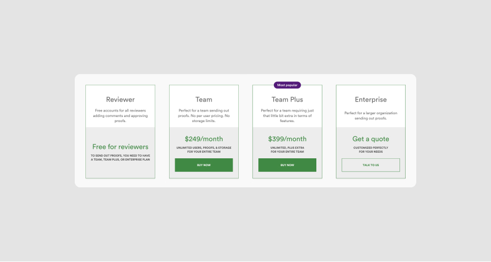Select the Team Plus plan heading
The width and height of the screenshot is (491, 262).
click(x=287, y=100)
